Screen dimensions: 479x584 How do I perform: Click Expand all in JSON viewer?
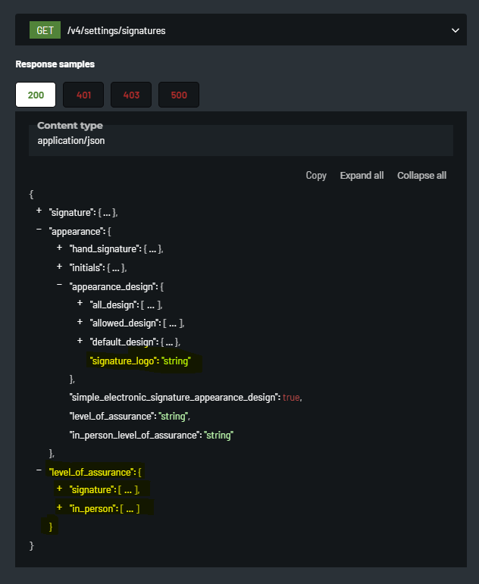click(x=362, y=176)
